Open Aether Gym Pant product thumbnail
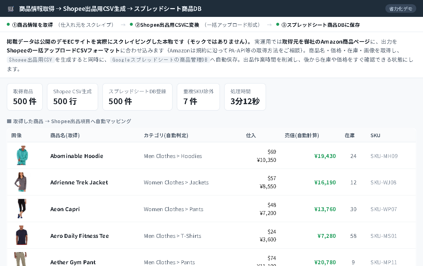The height and width of the screenshot is (266, 423). pyautogui.click(x=20, y=259)
